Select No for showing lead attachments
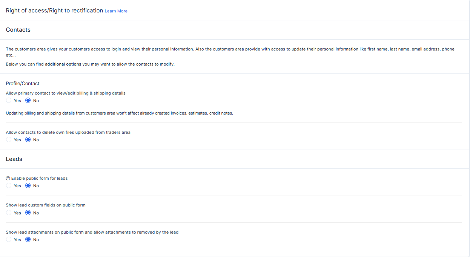470x257 pixels. [x=28, y=240]
